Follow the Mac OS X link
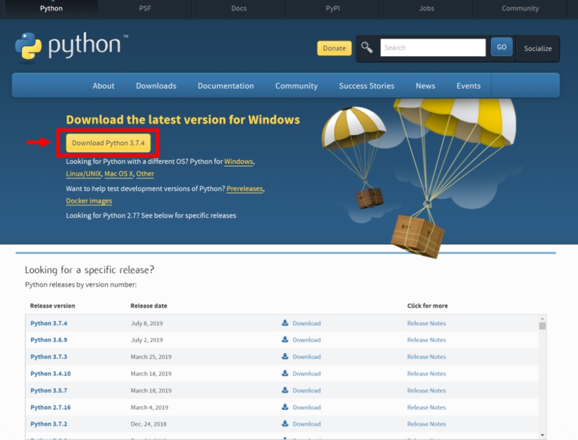Viewport: 578px width, 440px height. point(118,174)
